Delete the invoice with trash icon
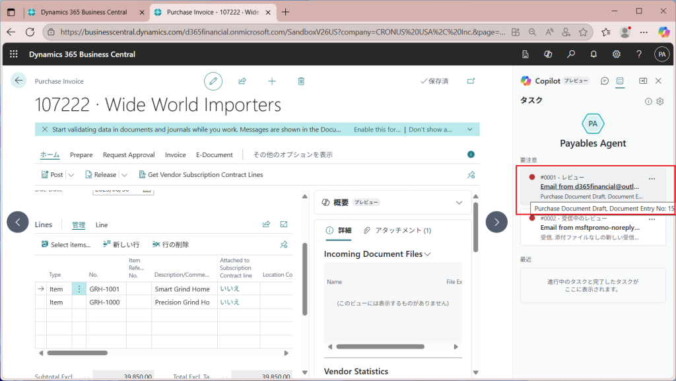Viewport: 676px width, 381px height. point(301,81)
